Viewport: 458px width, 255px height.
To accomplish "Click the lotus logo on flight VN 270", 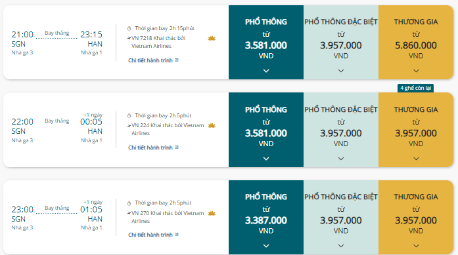I will click(212, 213).
